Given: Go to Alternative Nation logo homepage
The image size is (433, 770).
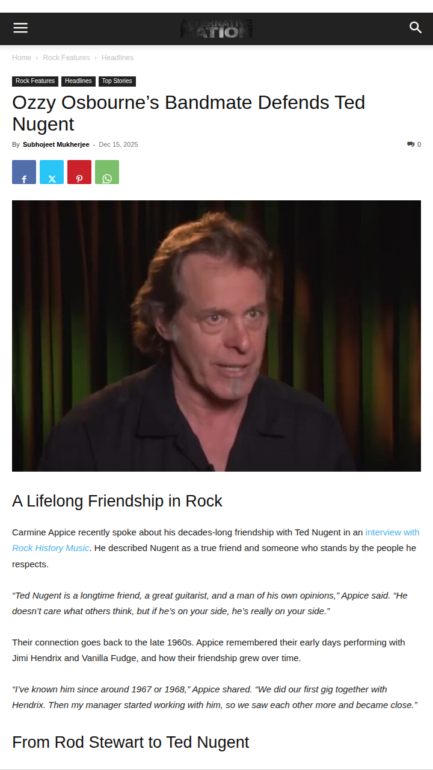Looking at the screenshot, I should (216, 28).
